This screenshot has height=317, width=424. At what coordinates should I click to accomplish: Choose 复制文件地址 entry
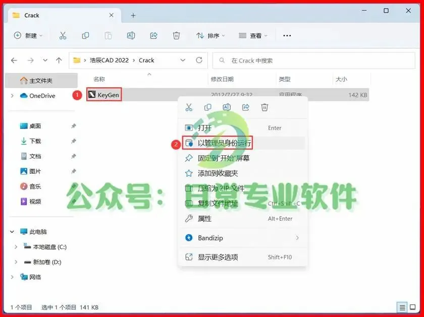(x=243, y=203)
